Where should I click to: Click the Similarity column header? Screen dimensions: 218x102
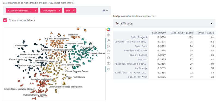coord(159,33)
